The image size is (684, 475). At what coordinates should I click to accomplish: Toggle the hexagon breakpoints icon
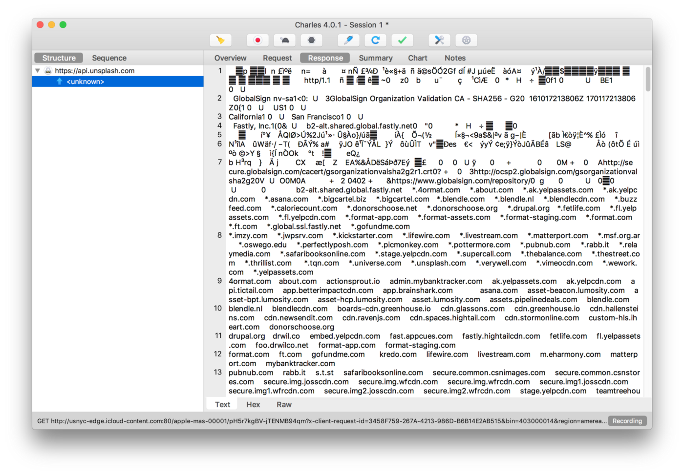pos(311,40)
